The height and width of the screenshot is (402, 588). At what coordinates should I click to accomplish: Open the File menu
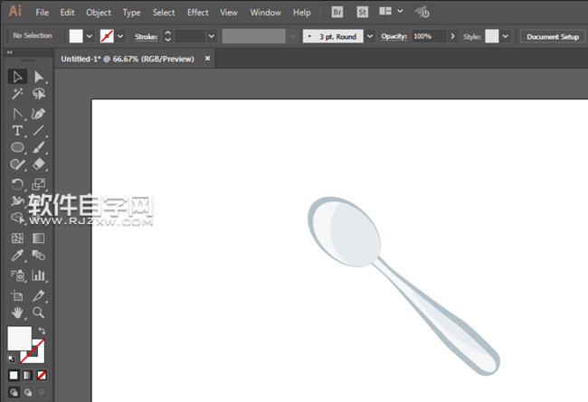(x=42, y=13)
